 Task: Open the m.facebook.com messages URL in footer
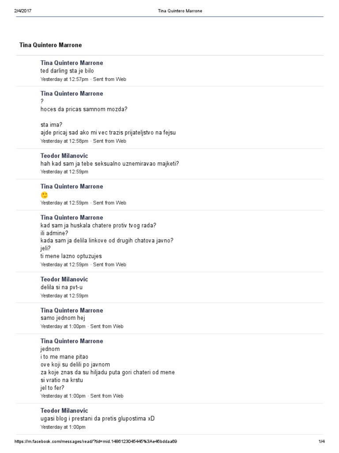coord(96,441)
